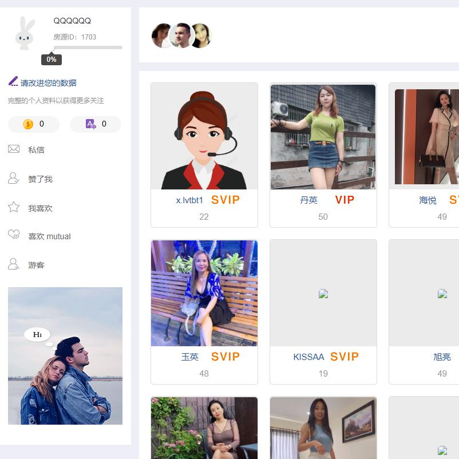The image size is (459, 459).
Task: Open the 赞了我 list
Action: point(40,179)
